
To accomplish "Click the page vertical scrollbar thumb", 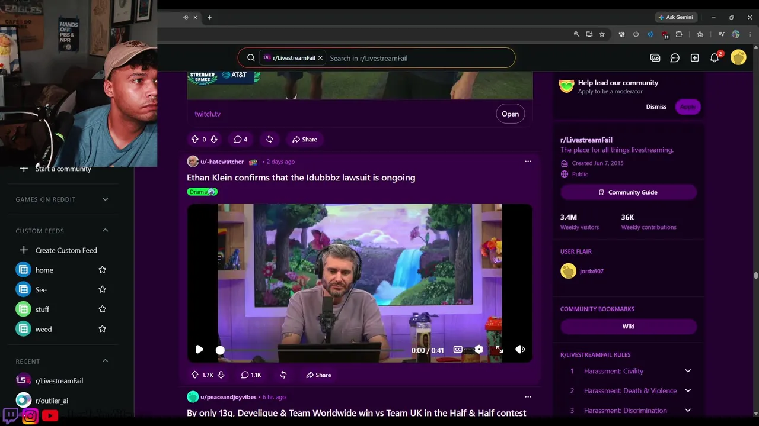I will tap(756, 276).
